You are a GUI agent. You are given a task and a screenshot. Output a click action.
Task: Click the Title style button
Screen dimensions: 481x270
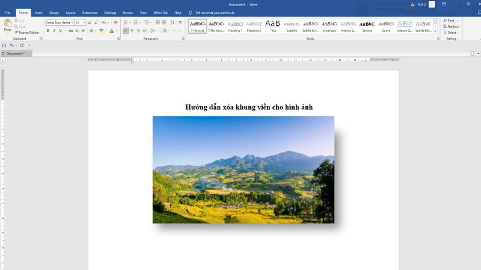[x=272, y=26]
